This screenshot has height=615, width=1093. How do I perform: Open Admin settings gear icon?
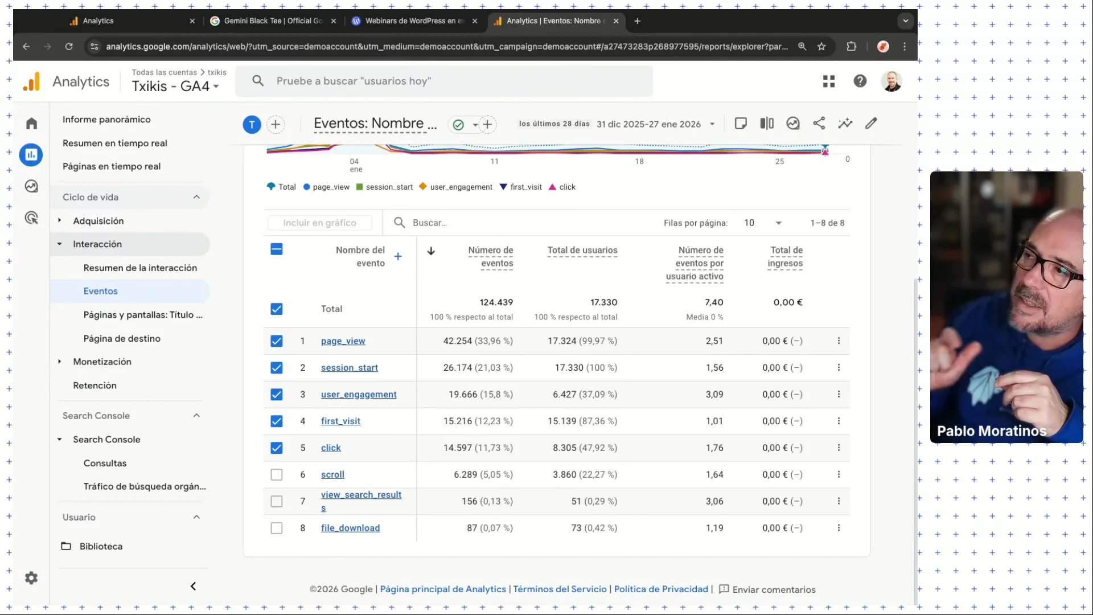click(x=31, y=578)
